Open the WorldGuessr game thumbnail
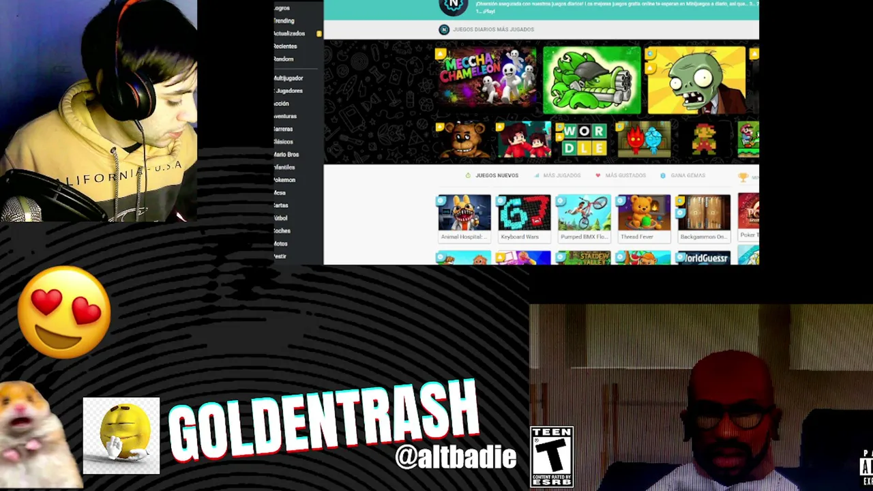The width and height of the screenshot is (873, 491). [703, 258]
